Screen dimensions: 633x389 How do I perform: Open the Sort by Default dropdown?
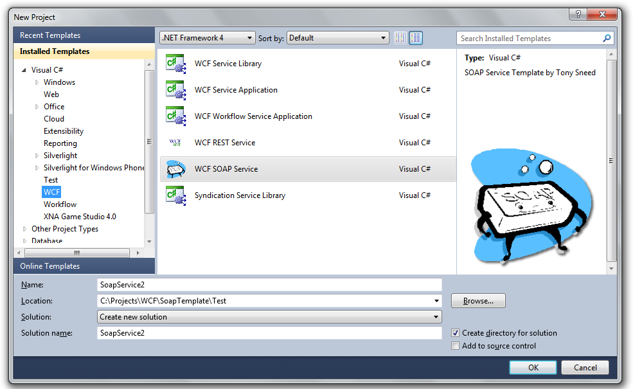(383, 37)
